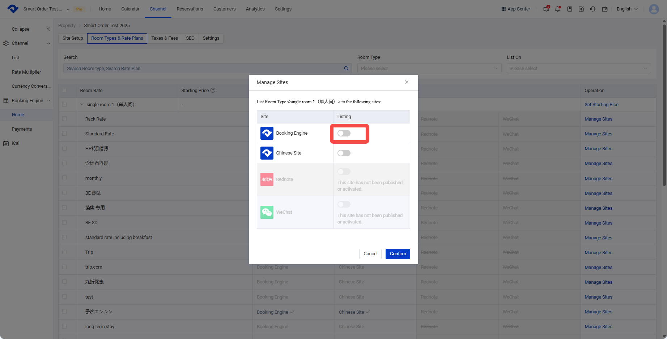The image size is (667, 339).
Task: Tick the monthly row checkbox
Action: [x=64, y=178]
